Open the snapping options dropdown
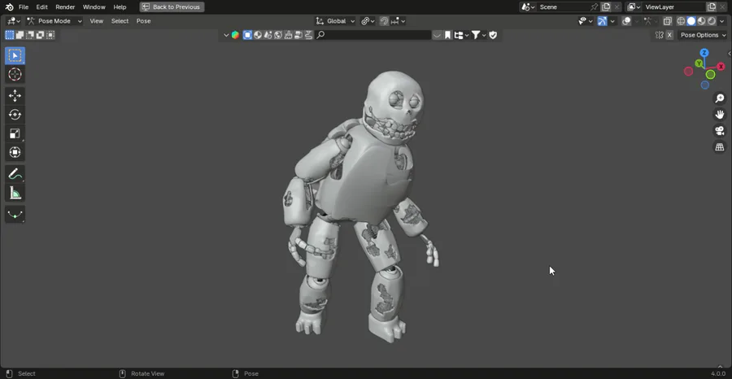Screen dimensions: 732x379 [399, 21]
